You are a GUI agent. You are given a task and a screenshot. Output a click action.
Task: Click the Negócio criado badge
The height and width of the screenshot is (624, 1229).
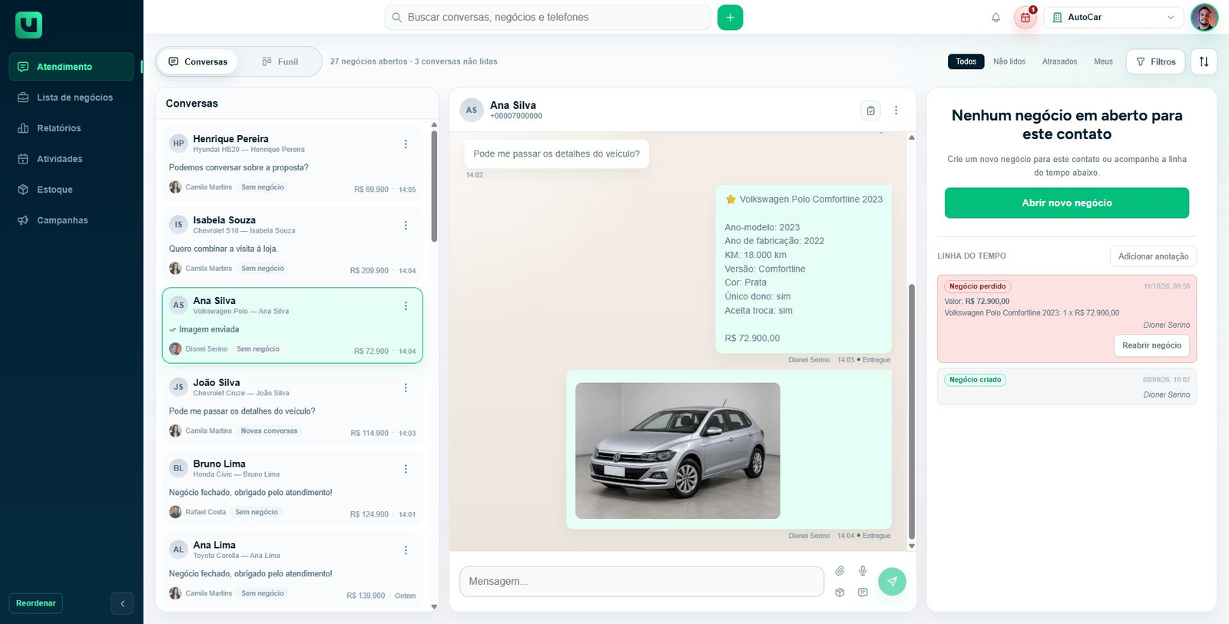[975, 380]
